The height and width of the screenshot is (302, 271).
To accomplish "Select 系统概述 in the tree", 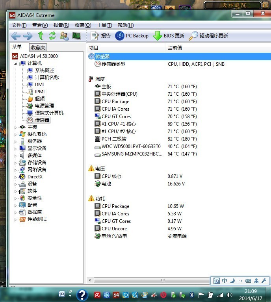I will point(44,70).
